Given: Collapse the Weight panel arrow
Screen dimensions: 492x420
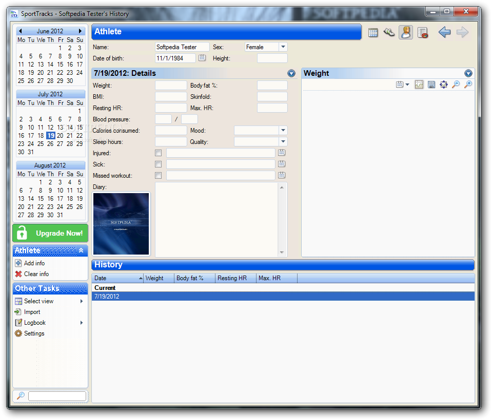Looking at the screenshot, I should point(468,73).
